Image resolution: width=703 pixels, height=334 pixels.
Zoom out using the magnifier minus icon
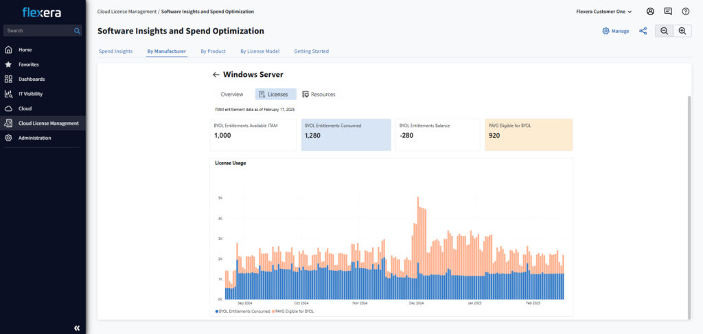tap(664, 31)
